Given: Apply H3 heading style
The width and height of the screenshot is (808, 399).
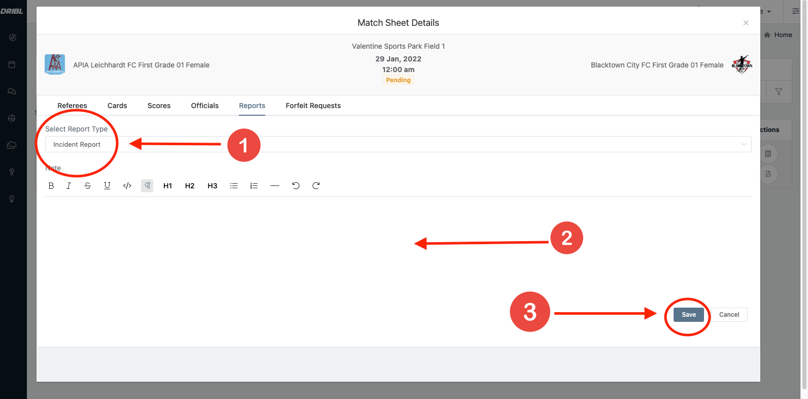Looking at the screenshot, I should pos(213,186).
